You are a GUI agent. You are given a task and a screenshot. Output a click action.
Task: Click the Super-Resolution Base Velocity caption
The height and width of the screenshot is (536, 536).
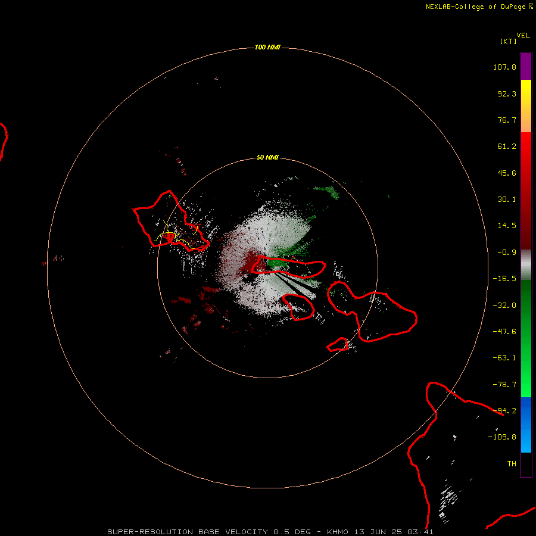(x=270, y=532)
